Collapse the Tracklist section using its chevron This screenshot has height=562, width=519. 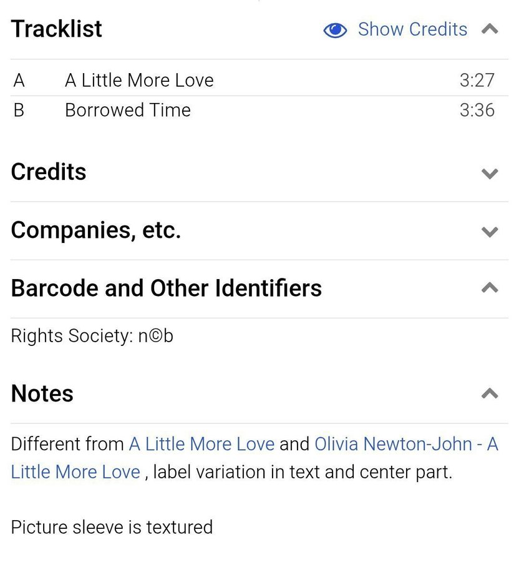490,29
